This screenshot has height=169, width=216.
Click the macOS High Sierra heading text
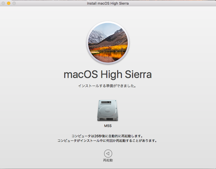108,74
